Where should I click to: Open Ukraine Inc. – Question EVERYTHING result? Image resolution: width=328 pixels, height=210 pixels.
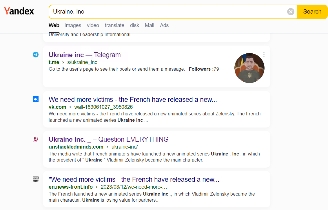click(x=109, y=139)
